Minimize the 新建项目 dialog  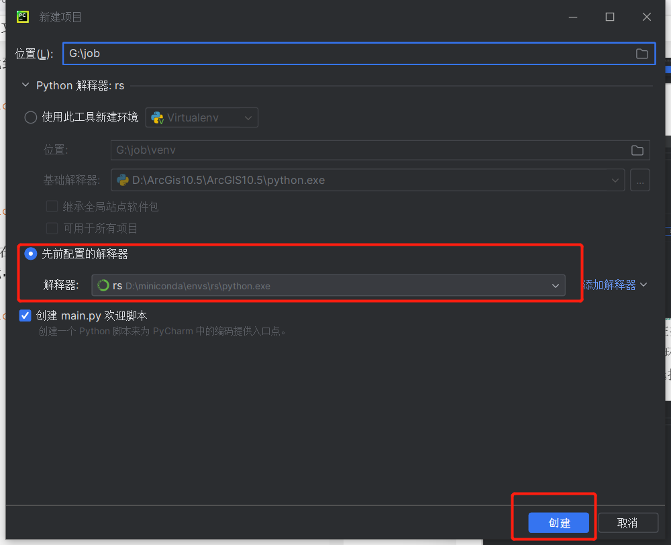coord(573,17)
